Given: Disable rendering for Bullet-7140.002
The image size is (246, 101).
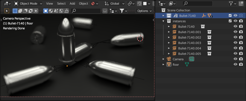Looking at the screenshot, I should coord(241,37).
